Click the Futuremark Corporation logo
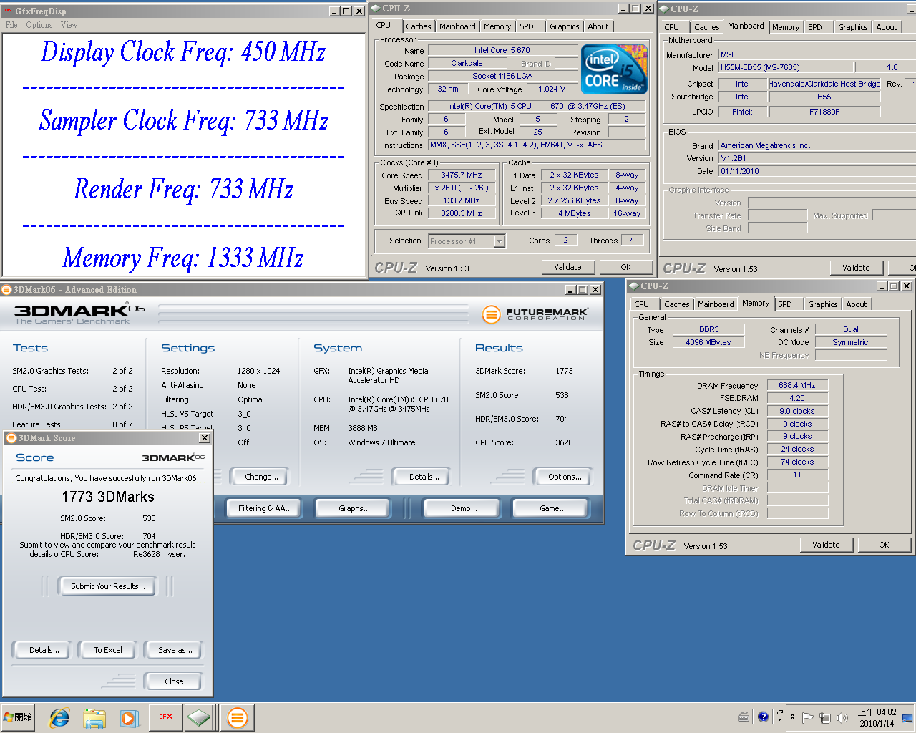Screen dimensions: 916x733 coord(535,314)
